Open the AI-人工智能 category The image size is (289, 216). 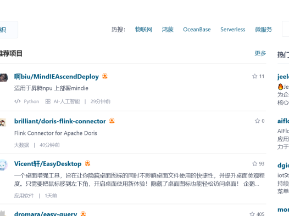(66, 101)
